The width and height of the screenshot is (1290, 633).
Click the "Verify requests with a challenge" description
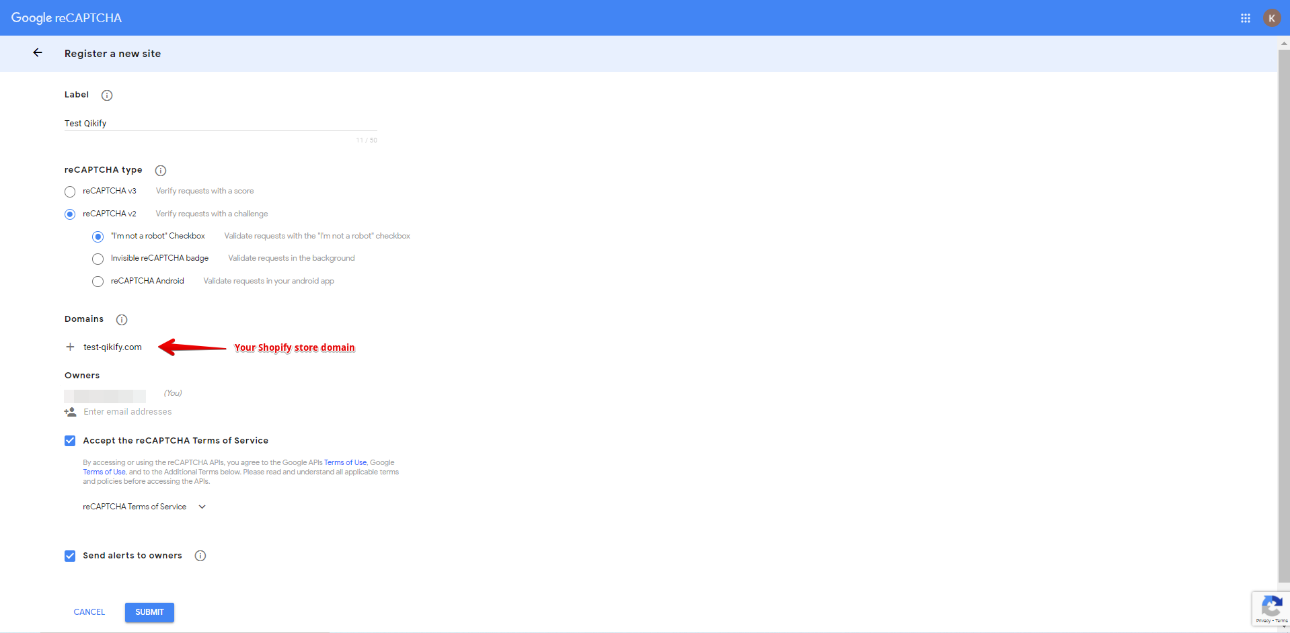tap(212, 214)
